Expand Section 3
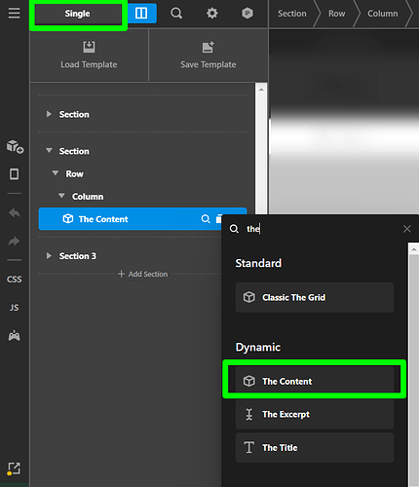This screenshot has width=419, height=487. [x=49, y=256]
